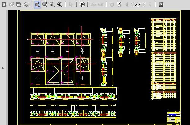Open Help with the question mark icon

tap(161, 5)
